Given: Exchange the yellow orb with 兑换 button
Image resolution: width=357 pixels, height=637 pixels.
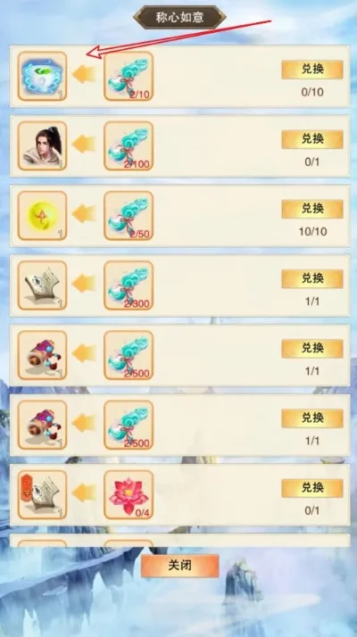Looking at the screenshot, I should (312, 210).
